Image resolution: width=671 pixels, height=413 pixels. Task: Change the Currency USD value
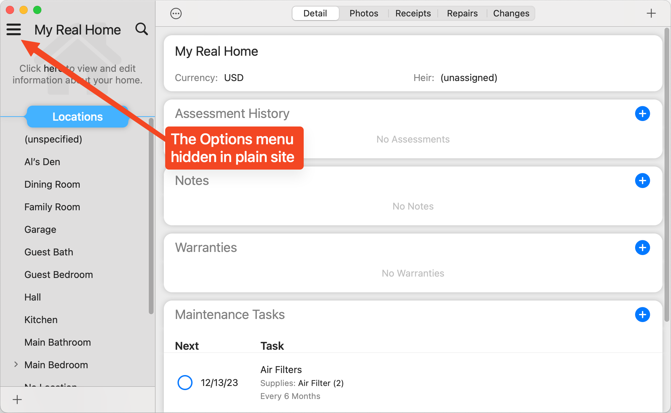(234, 78)
